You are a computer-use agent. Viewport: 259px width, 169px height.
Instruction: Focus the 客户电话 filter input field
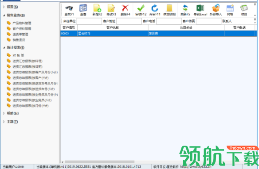169,21
